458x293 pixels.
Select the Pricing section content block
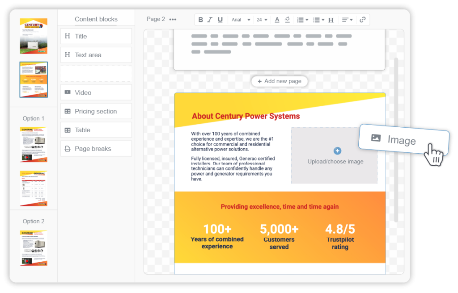click(x=96, y=111)
